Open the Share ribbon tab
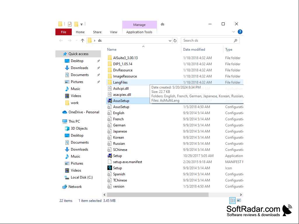This screenshot has width=299, height=224. pyautogui.click(x=97, y=32)
